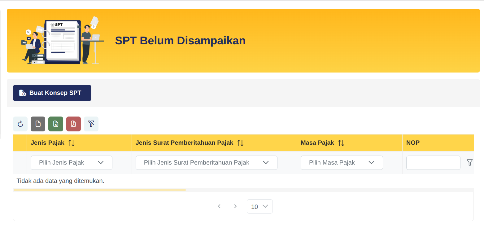484x225 pixels.
Task: Refresh the SPT table data
Action: pos(20,124)
